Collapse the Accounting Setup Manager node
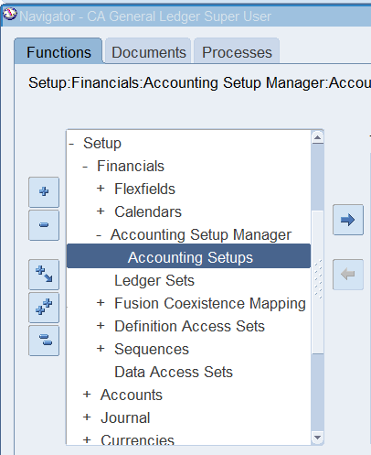371x455 pixels. tap(99, 235)
